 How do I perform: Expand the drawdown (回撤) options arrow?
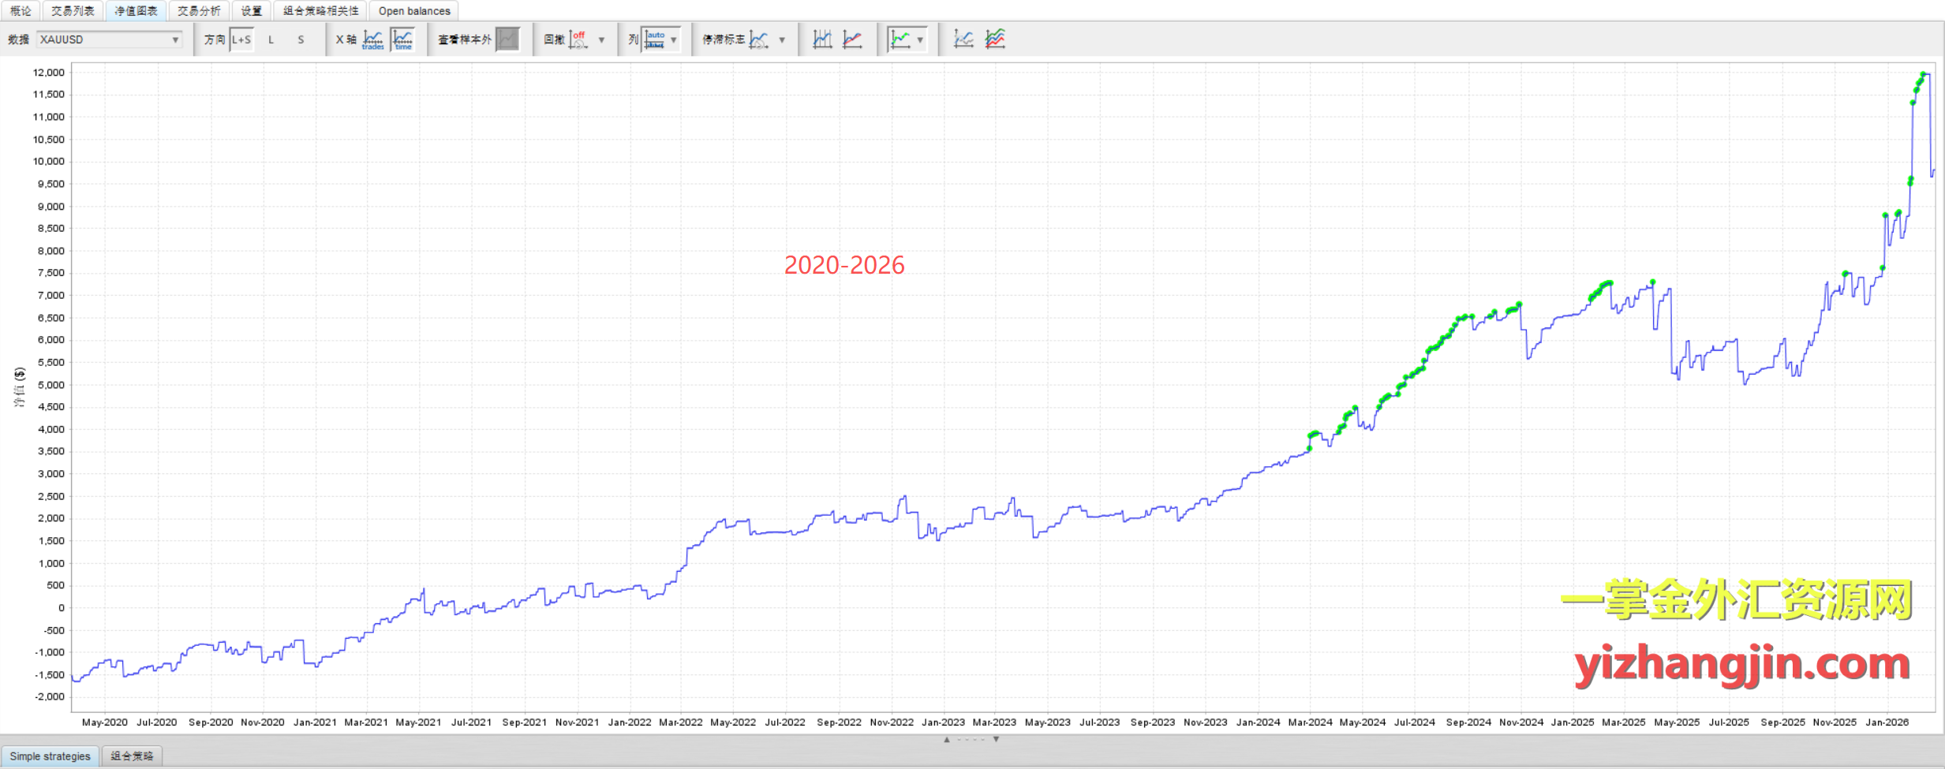pyautogui.click(x=602, y=39)
